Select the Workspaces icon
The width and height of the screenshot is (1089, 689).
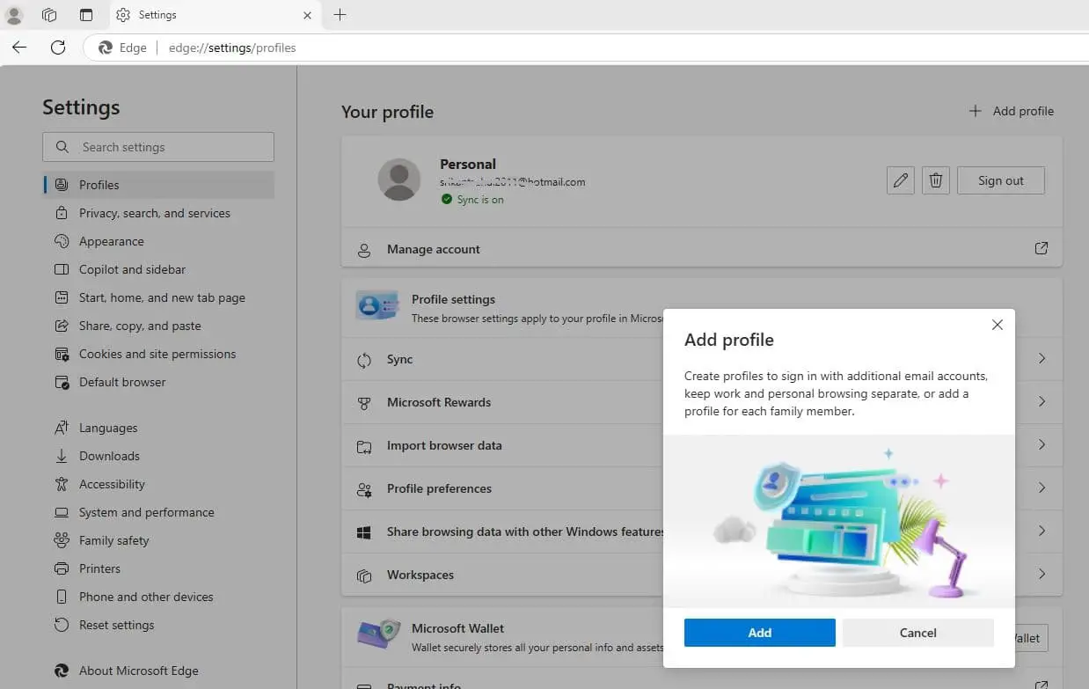click(x=364, y=575)
